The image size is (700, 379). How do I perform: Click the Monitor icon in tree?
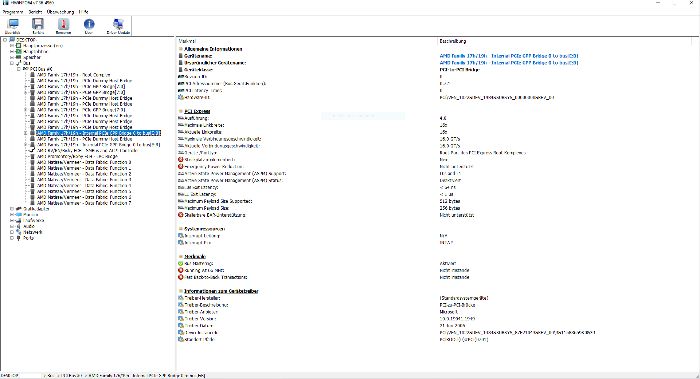(x=19, y=215)
